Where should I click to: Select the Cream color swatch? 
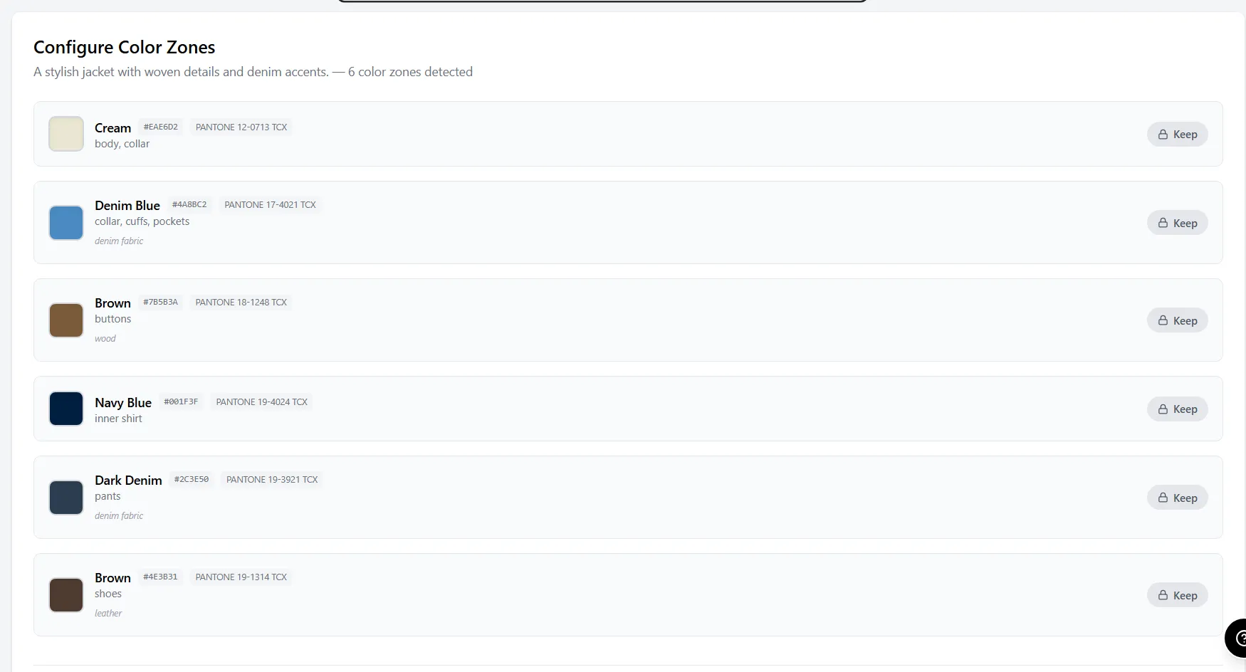[x=66, y=134]
